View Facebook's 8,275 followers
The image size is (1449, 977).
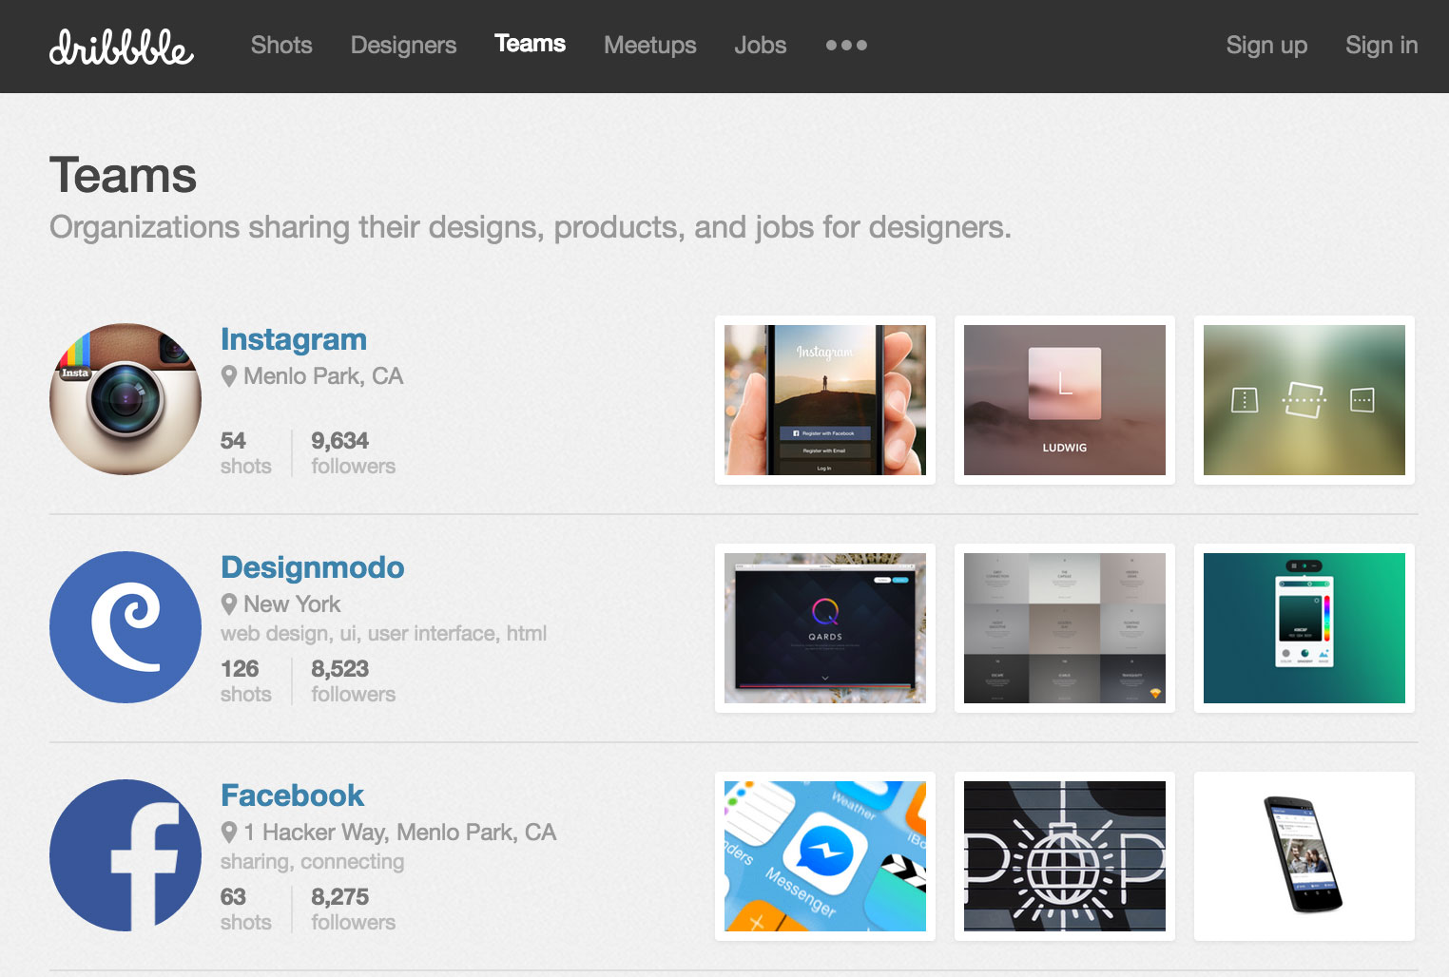click(354, 909)
